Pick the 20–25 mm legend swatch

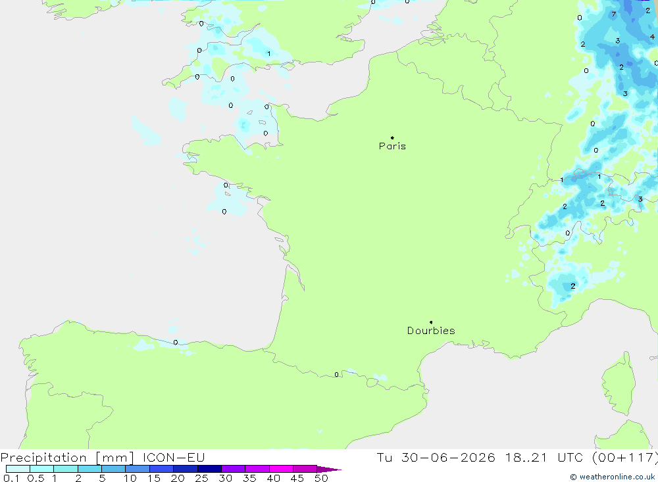pyautogui.click(x=186, y=469)
